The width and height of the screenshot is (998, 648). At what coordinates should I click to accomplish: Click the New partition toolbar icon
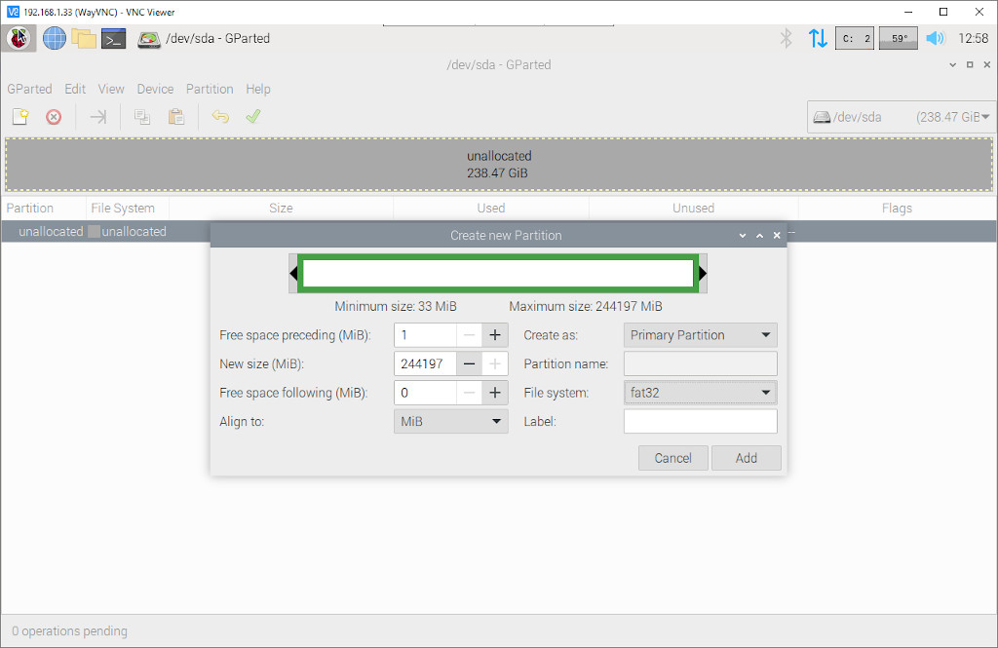tap(20, 117)
